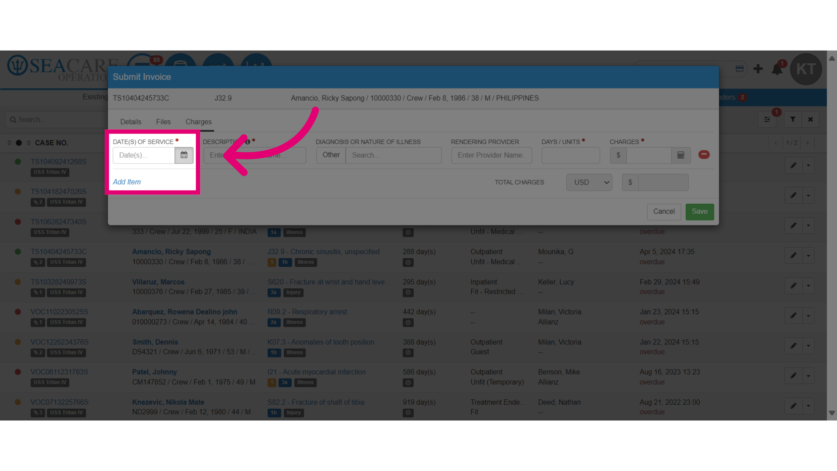
Task: Edit Smith, Dennis row pencil icon
Action: point(793,346)
